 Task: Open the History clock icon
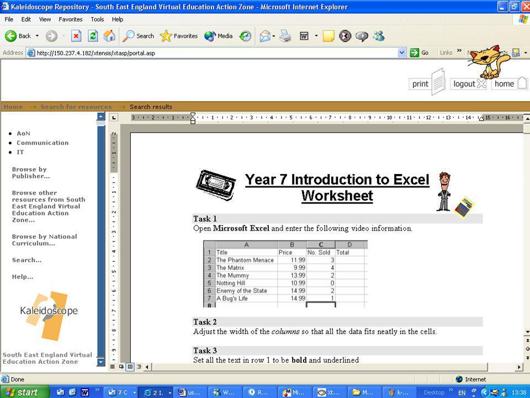click(x=245, y=36)
